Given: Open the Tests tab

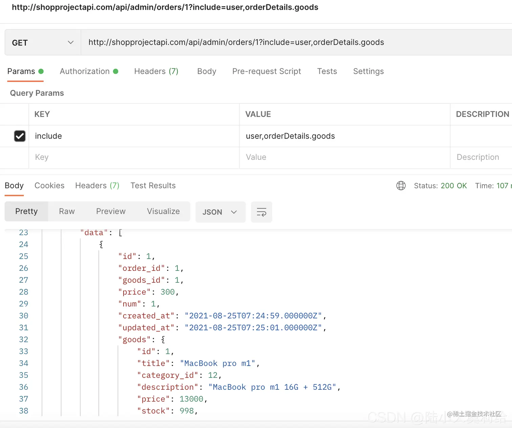Looking at the screenshot, I should click(327, 71).
